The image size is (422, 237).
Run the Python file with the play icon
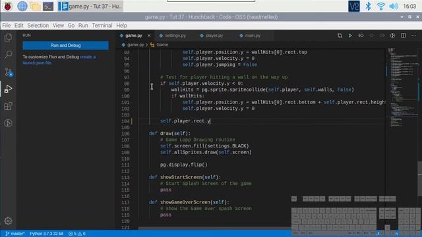pyautogui.click(x=350, y=36)
